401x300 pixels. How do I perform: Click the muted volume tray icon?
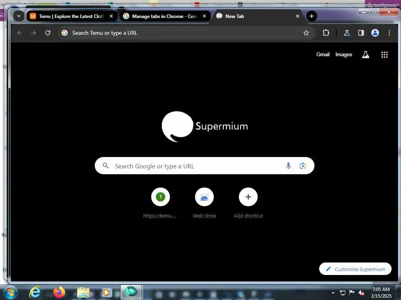(361, 293)
